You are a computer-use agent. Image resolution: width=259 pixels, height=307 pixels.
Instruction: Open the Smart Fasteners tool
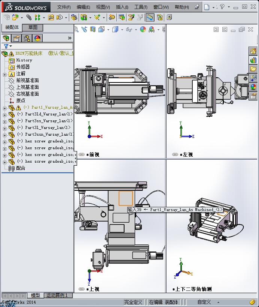coord(51,17)
